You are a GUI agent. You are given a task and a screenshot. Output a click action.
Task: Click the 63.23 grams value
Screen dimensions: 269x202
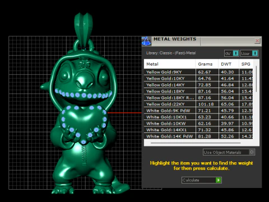[x=205, y=117]
